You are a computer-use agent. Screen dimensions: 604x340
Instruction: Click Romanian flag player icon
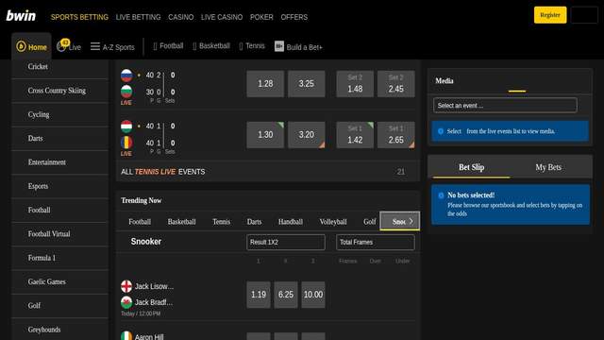tap(126, 143)
